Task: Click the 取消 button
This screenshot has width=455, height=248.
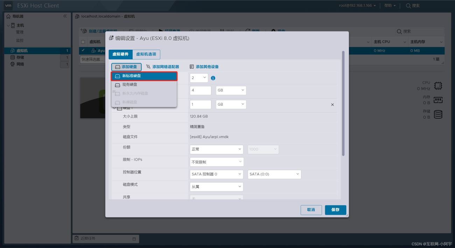Action: click(x=311, y=210)
